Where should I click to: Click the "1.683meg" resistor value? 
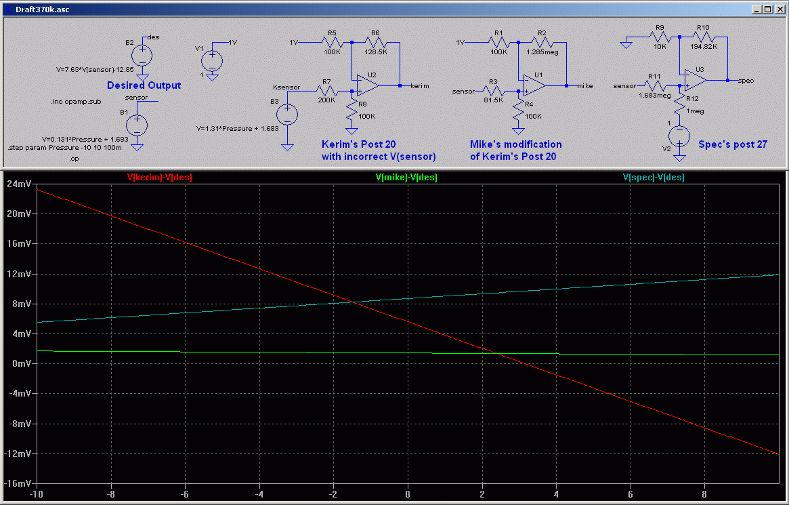tap(655, 95)
